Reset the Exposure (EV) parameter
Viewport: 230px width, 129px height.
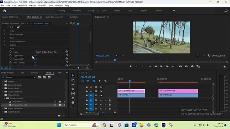(x=66, y=58)
